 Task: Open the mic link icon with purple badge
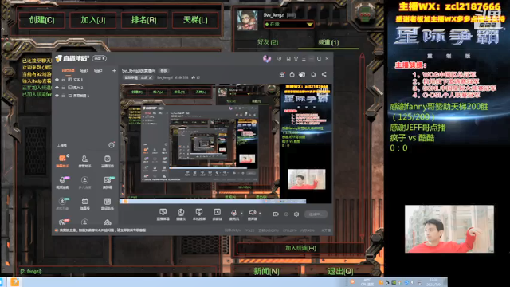click(x=62, y=183)
